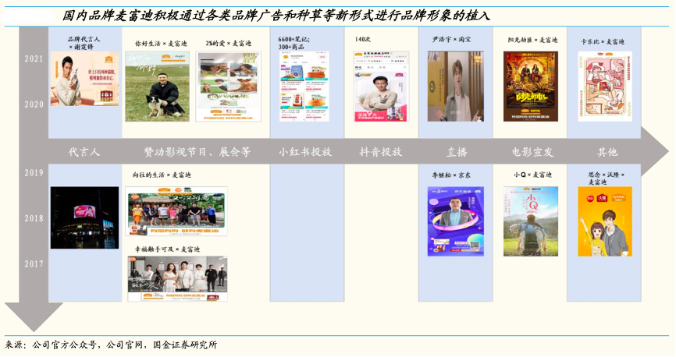The image size is (676, 357).
Task: Select the 小红书投放 category label
Action: coord(305,152)
